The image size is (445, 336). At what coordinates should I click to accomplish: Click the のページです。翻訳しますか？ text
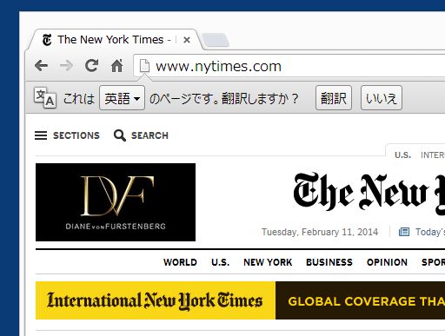223,98
